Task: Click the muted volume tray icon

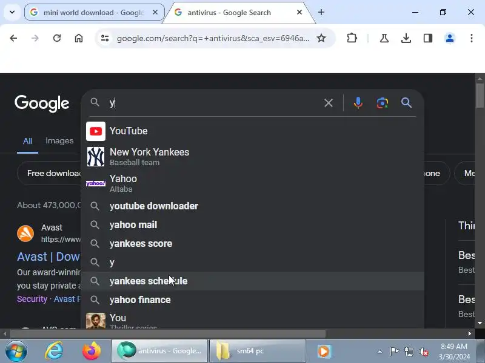Action: click(x=424, y=352)
